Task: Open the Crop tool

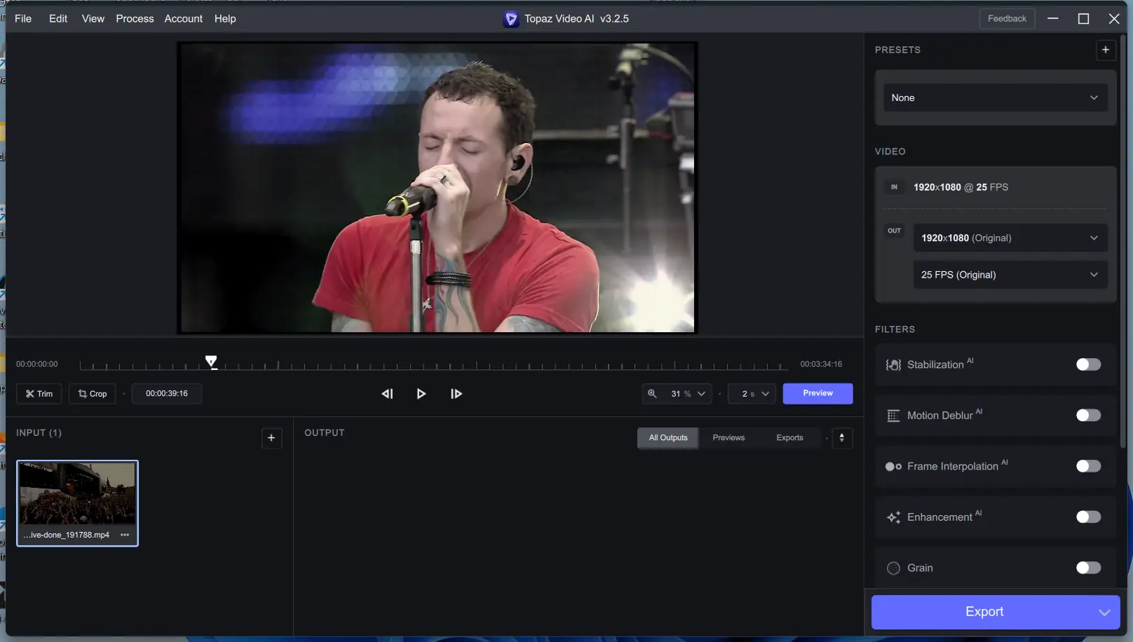Action: tap(93, 394)
